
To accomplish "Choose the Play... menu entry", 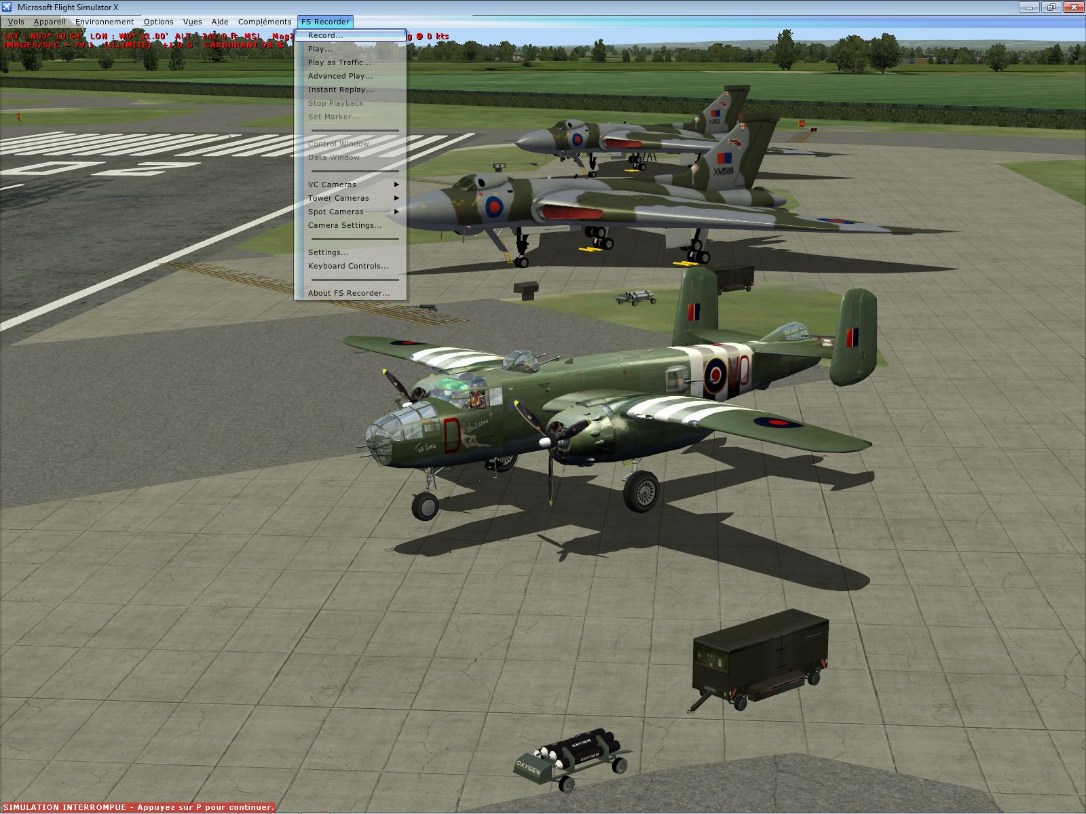I will [320, 49].
